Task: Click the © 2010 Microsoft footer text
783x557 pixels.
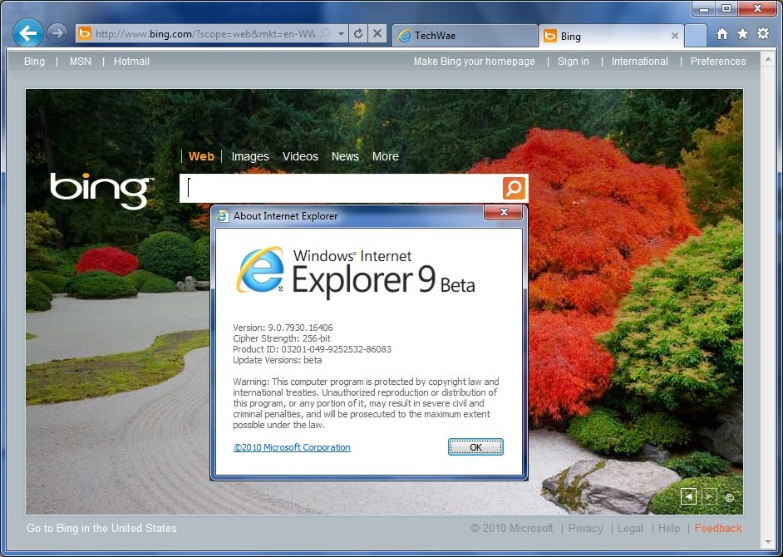Action: tap(512, 528)
